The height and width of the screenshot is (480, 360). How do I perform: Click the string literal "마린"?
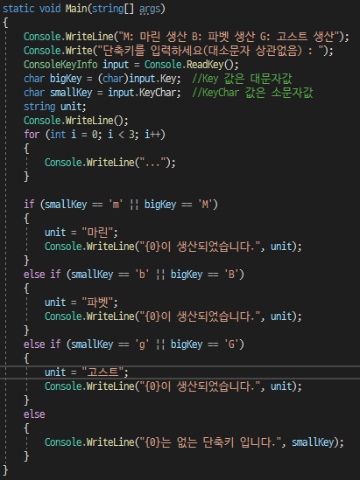coord(97,233)
